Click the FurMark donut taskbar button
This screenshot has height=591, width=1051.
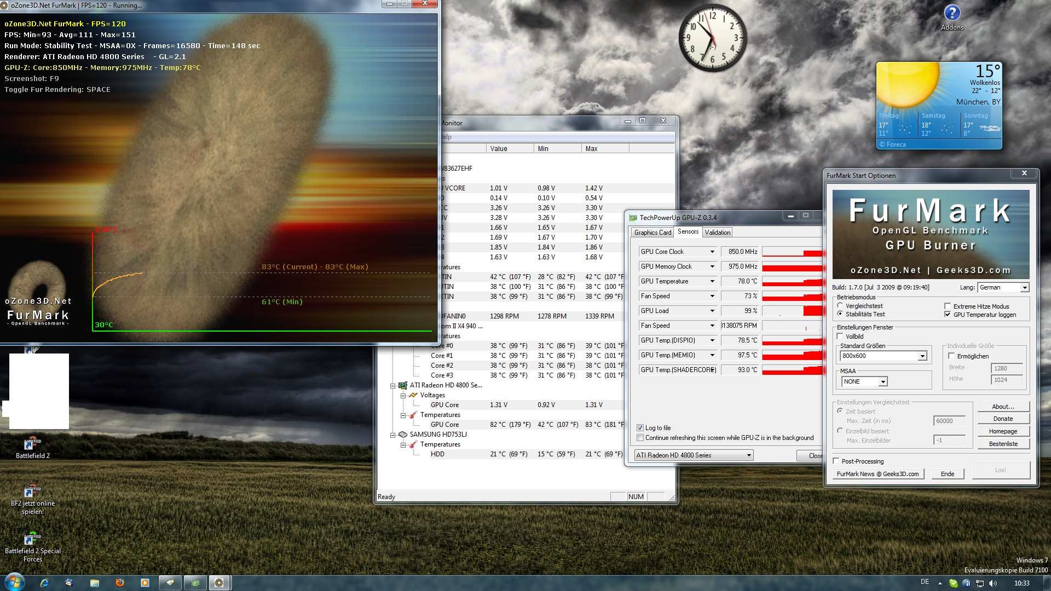pyautogui.click(x=219, y=583)
